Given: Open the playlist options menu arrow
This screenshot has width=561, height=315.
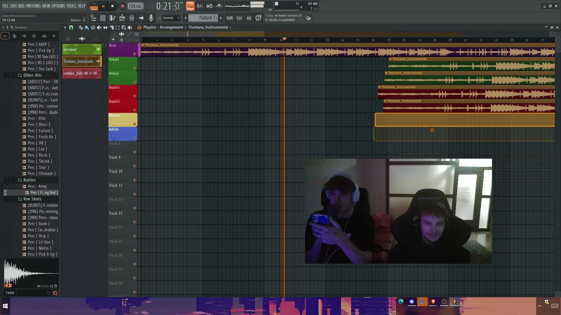Looking at the screenshot, I should click(65, 28).
